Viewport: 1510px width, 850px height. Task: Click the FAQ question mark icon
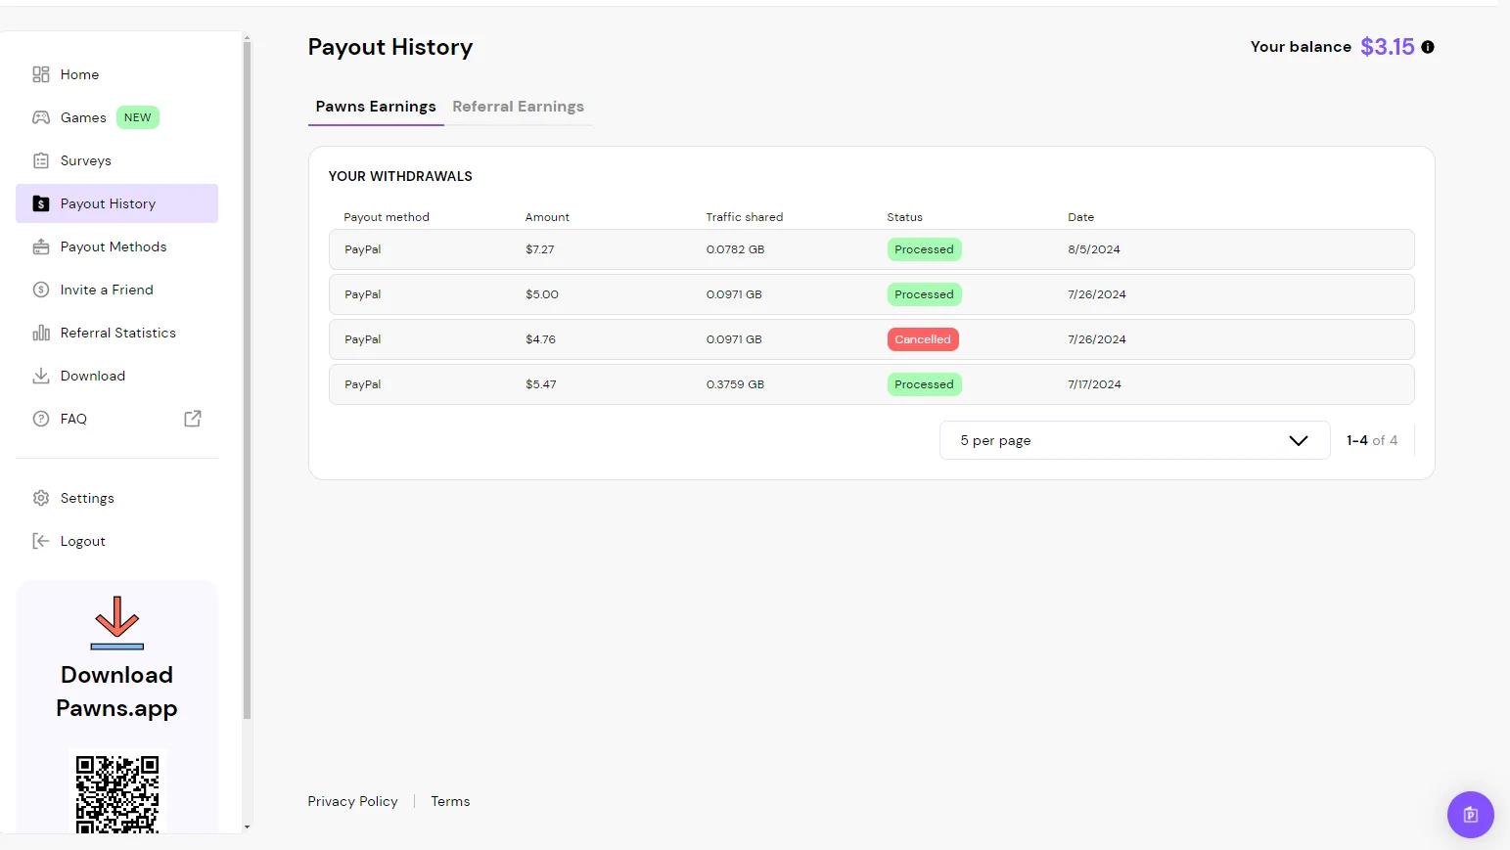[41, 419]
